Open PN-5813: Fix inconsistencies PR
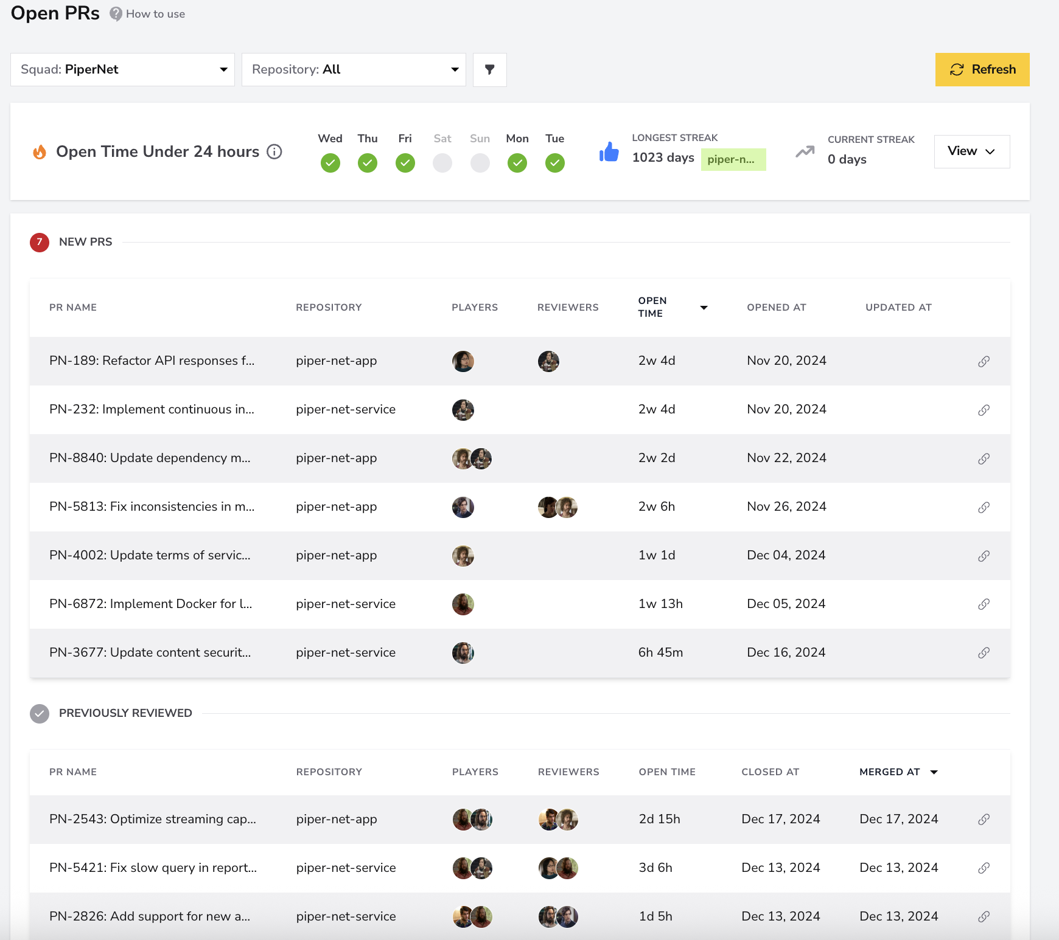The image size is (1059, 940). tap(152, 506)
